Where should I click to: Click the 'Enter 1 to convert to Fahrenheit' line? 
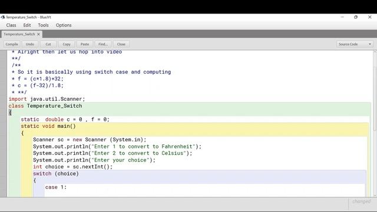117,147
